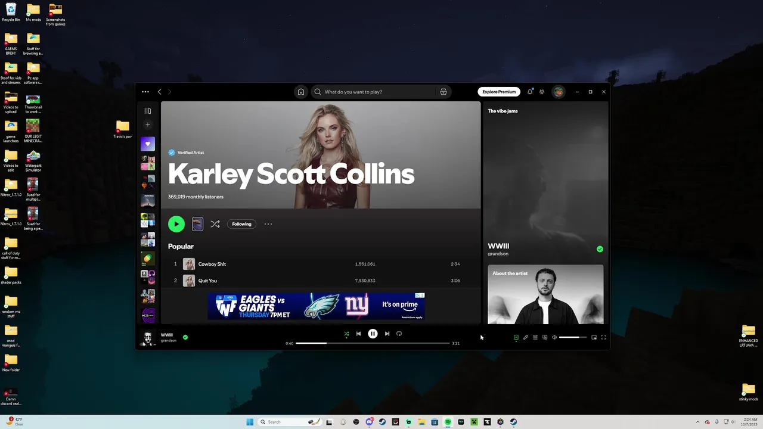Image resolution: width=763 pixels, height=429 pixels.
Task: Open 'The vibe jams' panel title
Action: coord(503,111)
